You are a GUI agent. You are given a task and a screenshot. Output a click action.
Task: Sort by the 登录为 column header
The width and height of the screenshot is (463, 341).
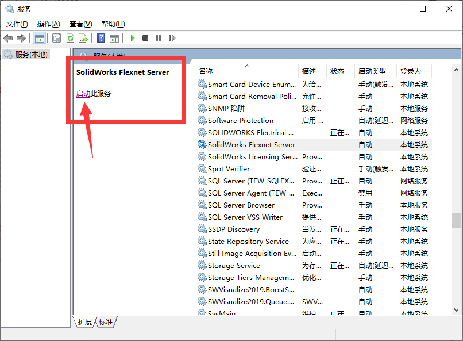(x=414, y=71)
